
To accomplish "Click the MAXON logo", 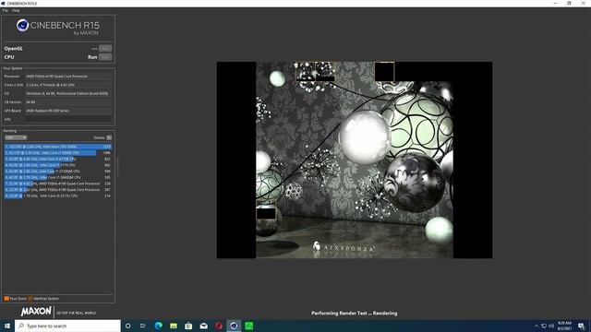I will (36, 312).
